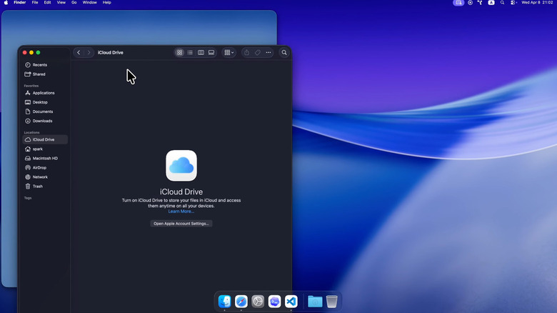
Task: Open the Downloads folder in Dock
Action: (315, 302)
